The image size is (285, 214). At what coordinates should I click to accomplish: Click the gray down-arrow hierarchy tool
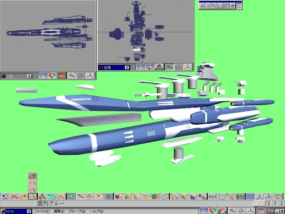point(109,196)
